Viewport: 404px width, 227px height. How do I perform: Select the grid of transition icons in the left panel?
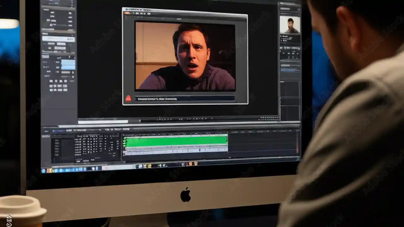(x=58, y=86)
